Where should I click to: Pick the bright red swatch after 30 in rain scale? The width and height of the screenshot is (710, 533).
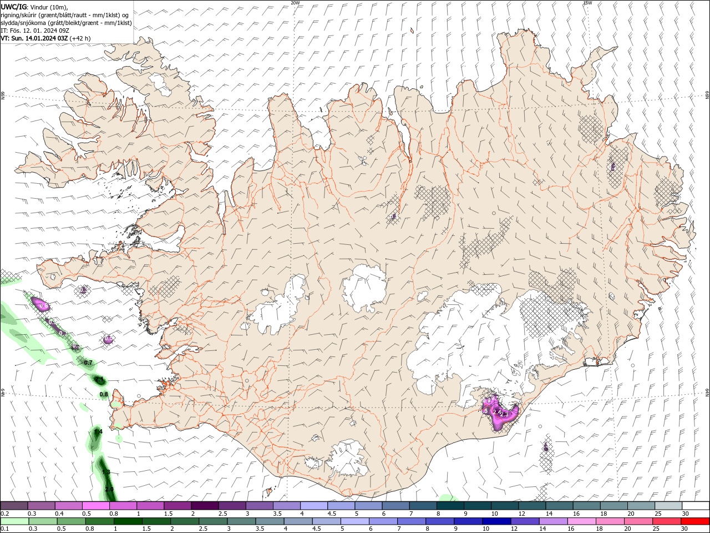click(x=694, y=521)
